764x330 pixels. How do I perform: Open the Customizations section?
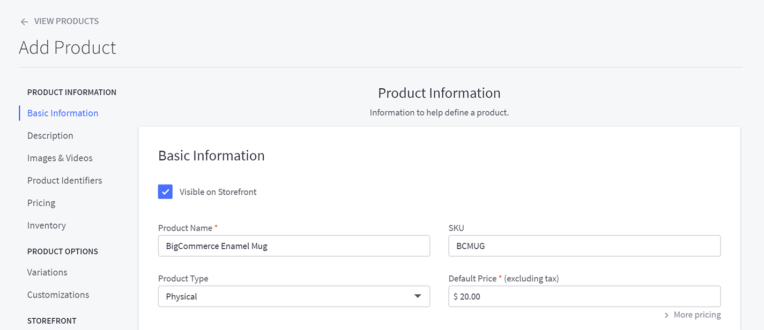click(x=58, y=295)
